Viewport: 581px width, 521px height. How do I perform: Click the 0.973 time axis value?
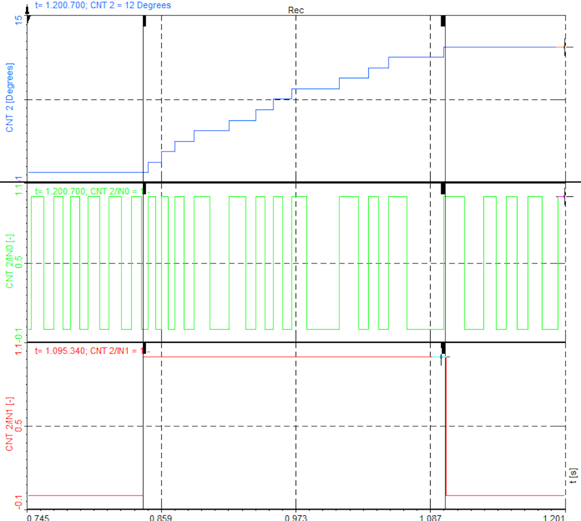pyautogui.click(x=296, y=518)
